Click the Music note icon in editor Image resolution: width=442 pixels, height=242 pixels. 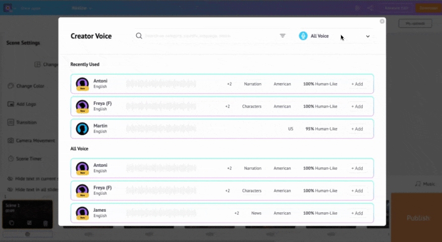(418, 184)
